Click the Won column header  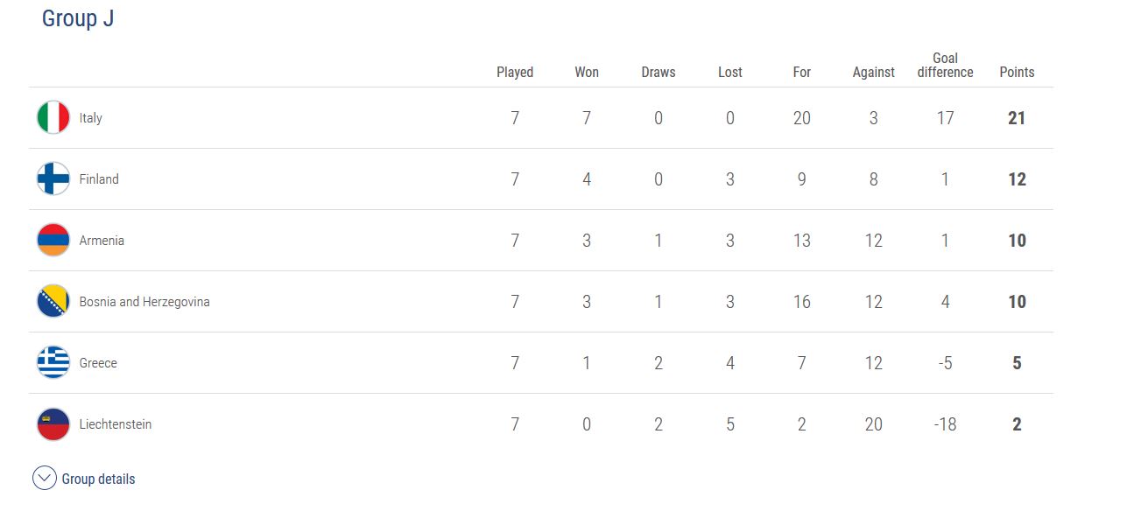[x=587, y=73]
